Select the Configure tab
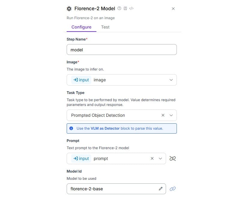Image resolution: width=248 pixels, height=217 pixels. tap(81, 27)
